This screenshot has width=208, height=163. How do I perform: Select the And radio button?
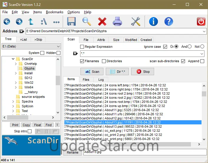pos(189,47)
